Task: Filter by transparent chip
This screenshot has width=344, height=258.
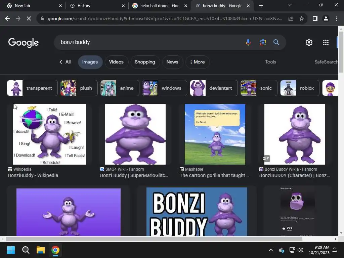Action: click(x=32, y=88)
